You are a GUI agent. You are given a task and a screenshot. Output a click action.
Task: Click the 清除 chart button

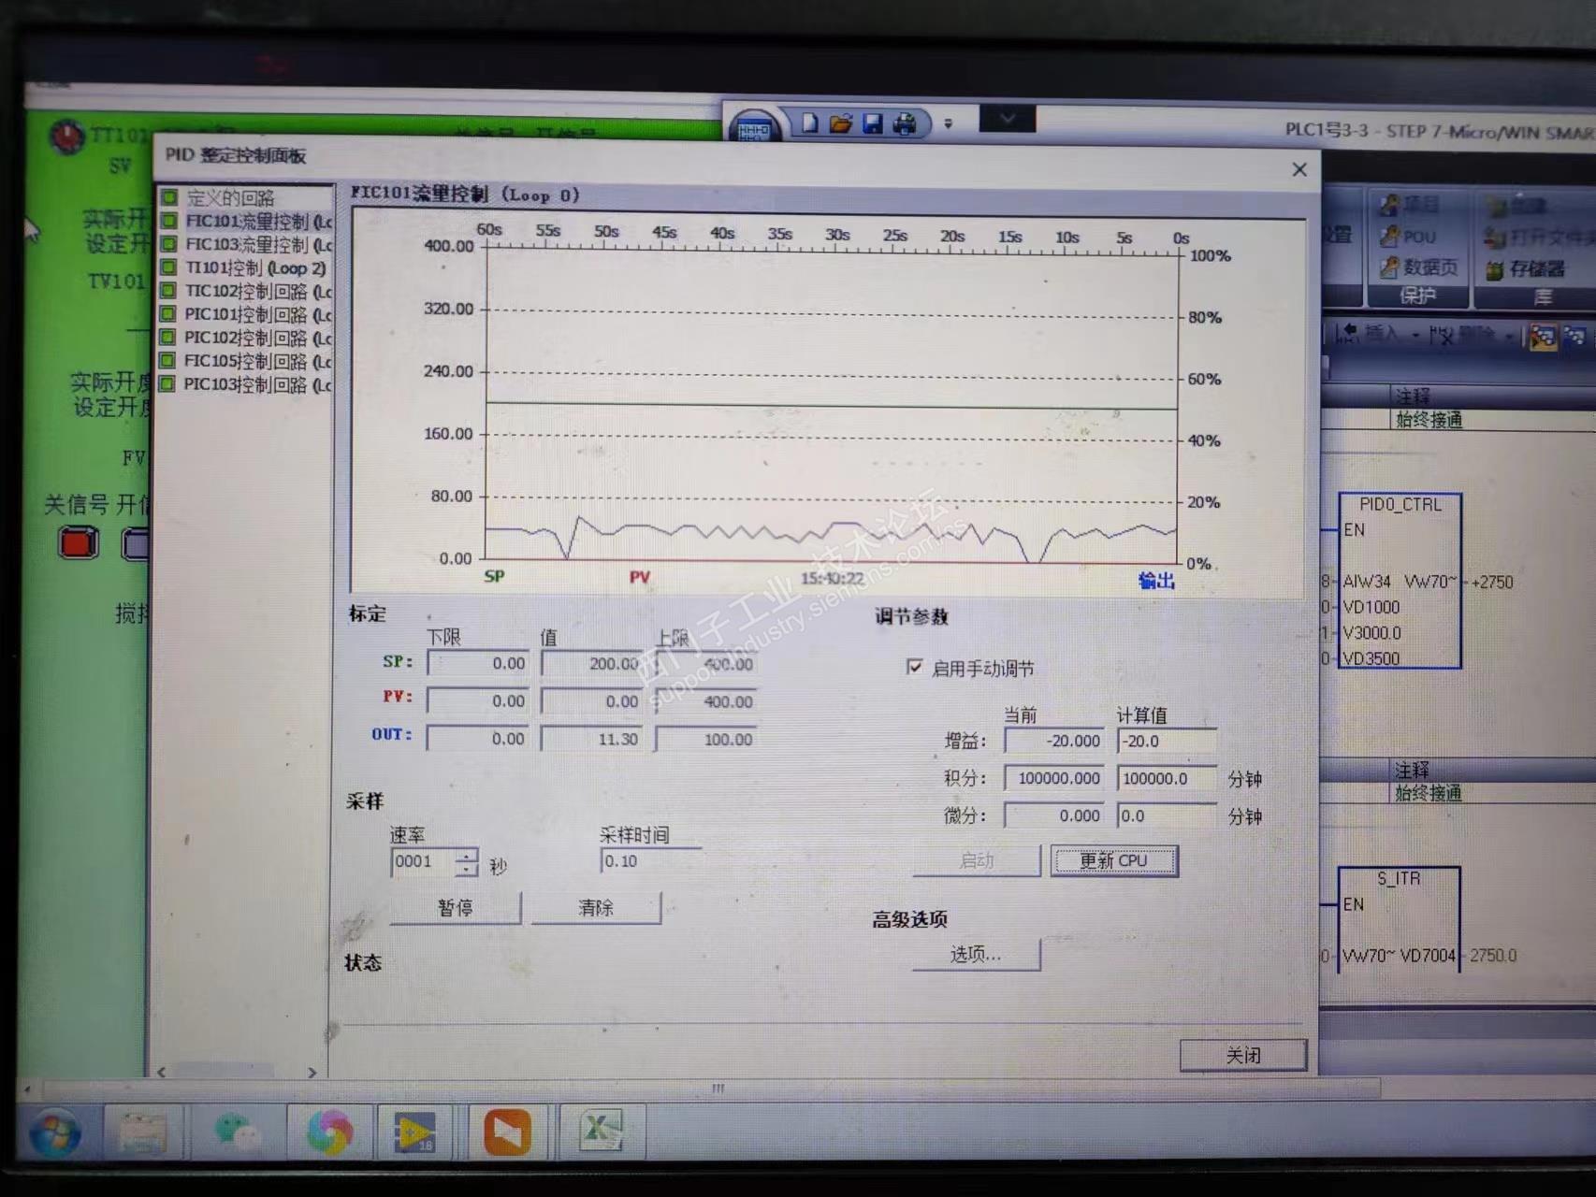click(x=596, y=907)
